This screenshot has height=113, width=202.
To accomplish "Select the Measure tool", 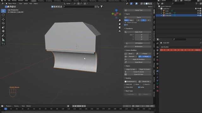I will pyautogui.click(x=3, y=40).
